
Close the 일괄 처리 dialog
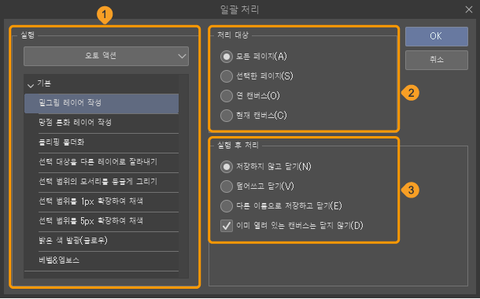click(469, 9)
